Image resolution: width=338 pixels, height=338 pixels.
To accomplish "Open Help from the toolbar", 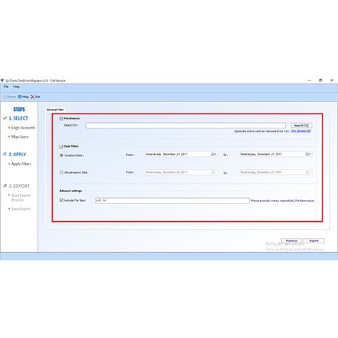I will [24, 97].
